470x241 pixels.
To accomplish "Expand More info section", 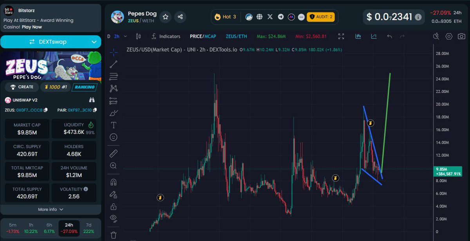I will [51, 209].
